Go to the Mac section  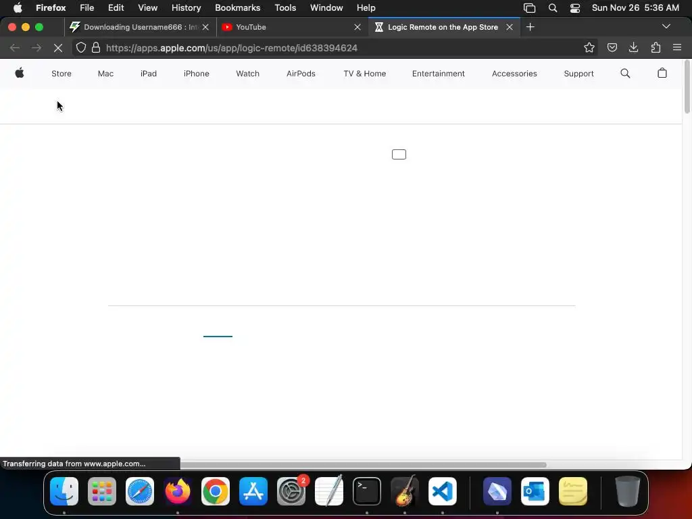click(105, 74)
